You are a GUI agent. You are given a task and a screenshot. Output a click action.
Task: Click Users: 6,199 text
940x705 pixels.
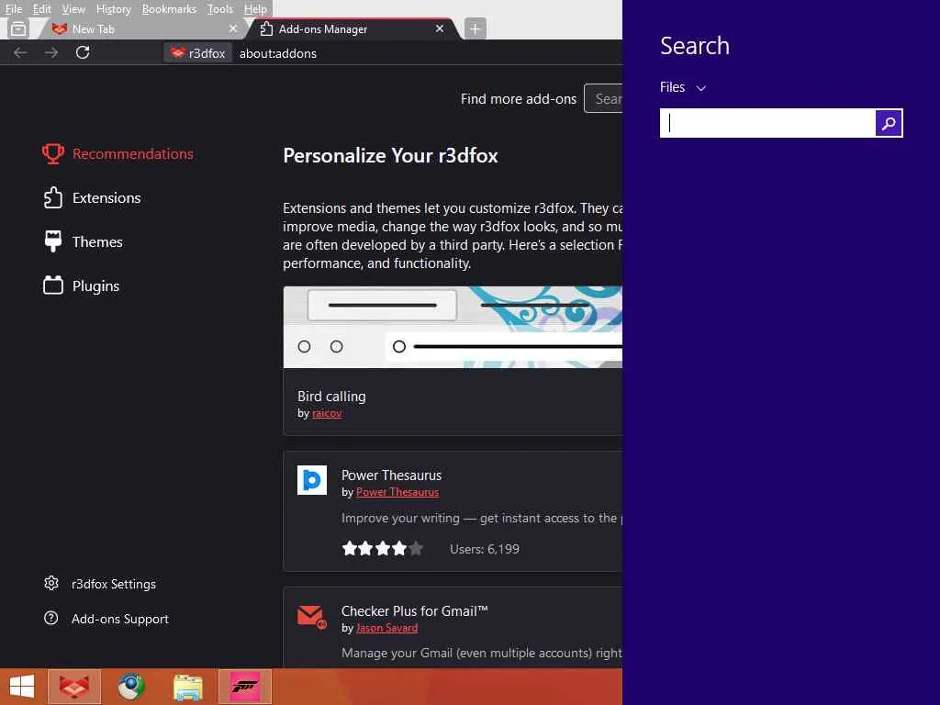(485, 549)
